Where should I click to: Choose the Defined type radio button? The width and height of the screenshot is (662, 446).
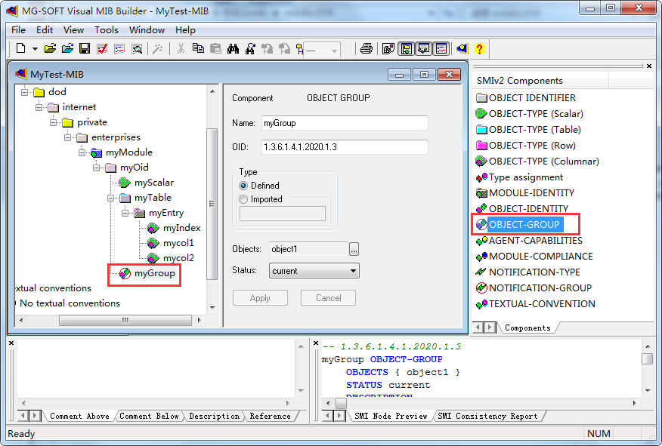coord(243,186)
